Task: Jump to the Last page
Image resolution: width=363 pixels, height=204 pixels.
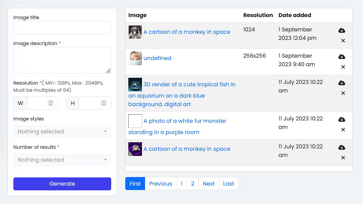Action: tap(229, 184)
